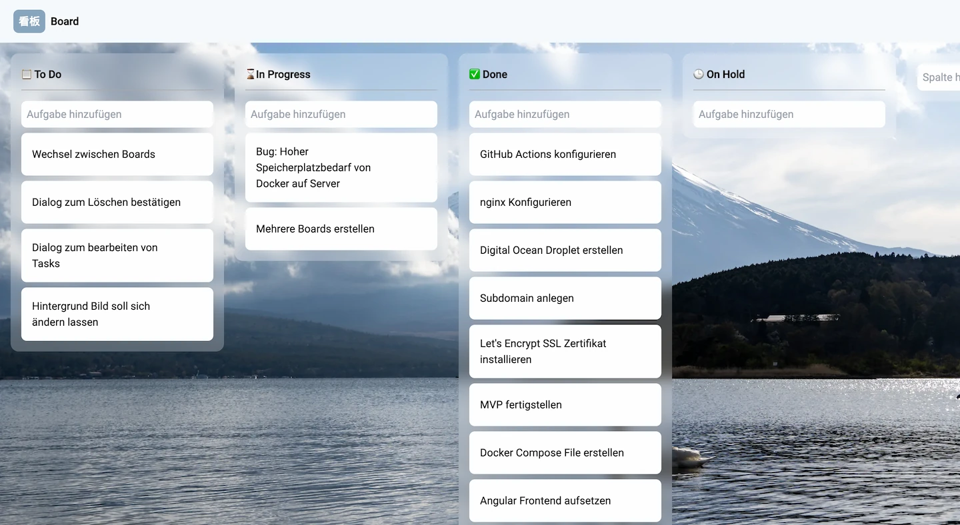Select the Board title in the top bar
Image resolution: width=960 pixels, height=525 pixels.
65,21
